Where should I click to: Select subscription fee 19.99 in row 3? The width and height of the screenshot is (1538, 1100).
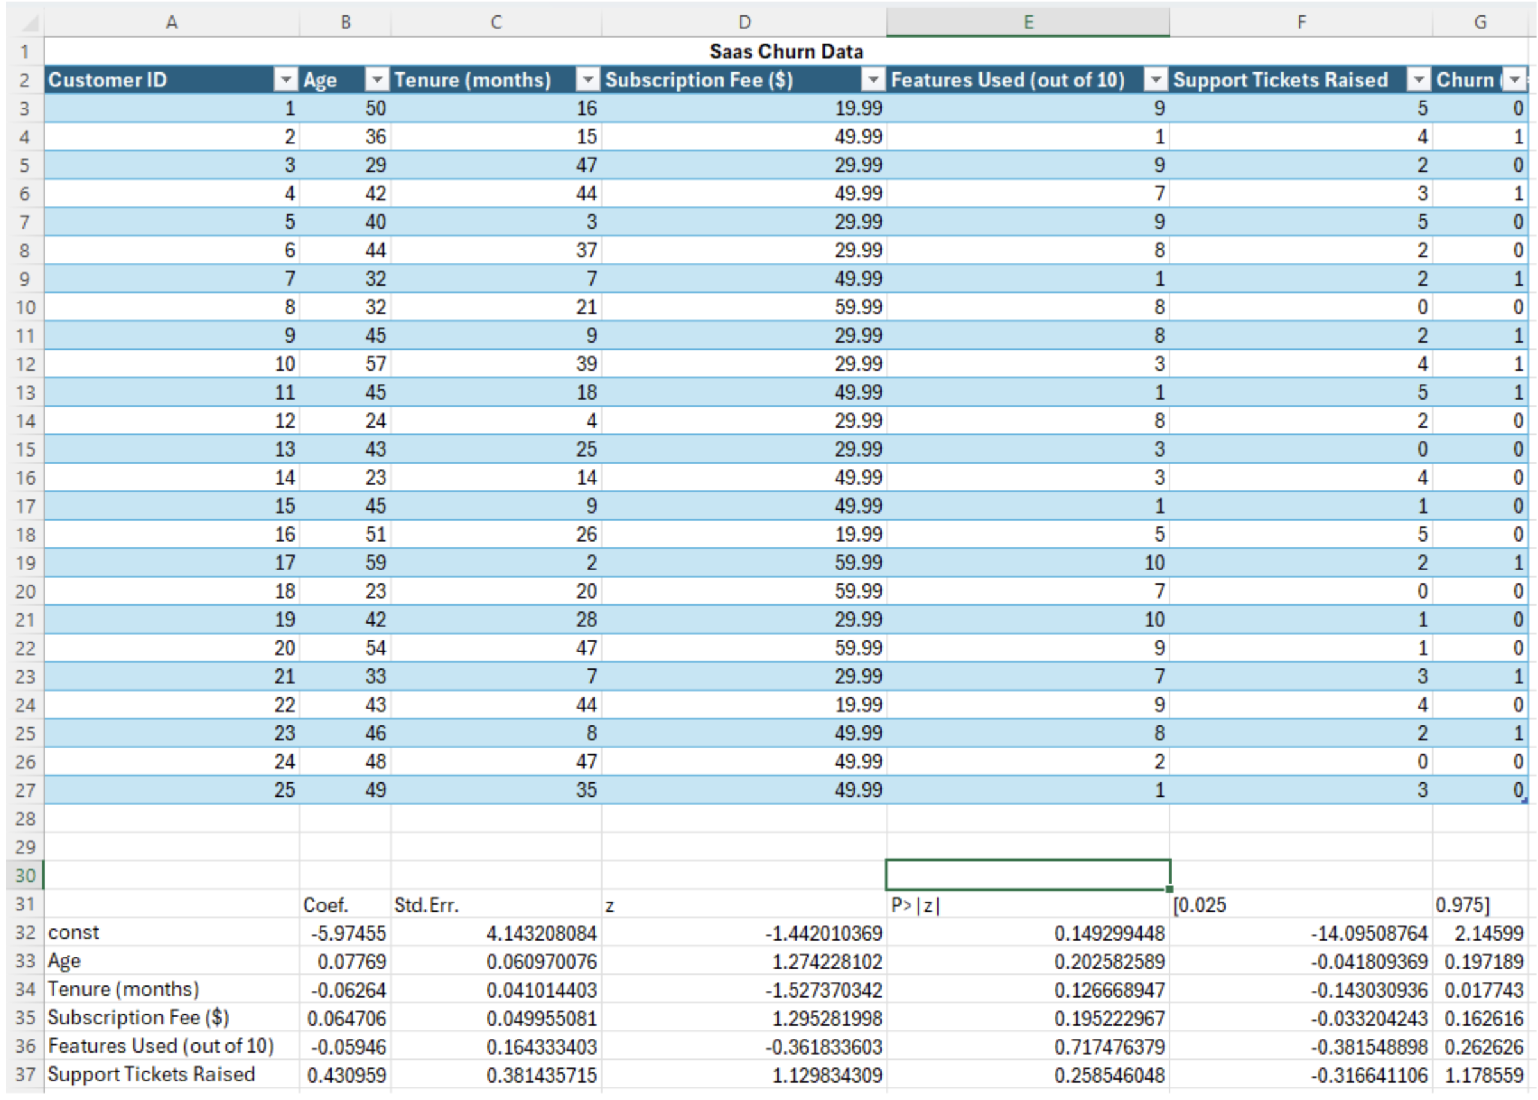[x=744, y=108]
